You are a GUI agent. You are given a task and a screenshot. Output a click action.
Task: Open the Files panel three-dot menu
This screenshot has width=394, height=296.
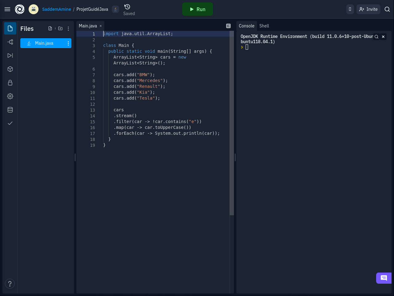[68, 28]
